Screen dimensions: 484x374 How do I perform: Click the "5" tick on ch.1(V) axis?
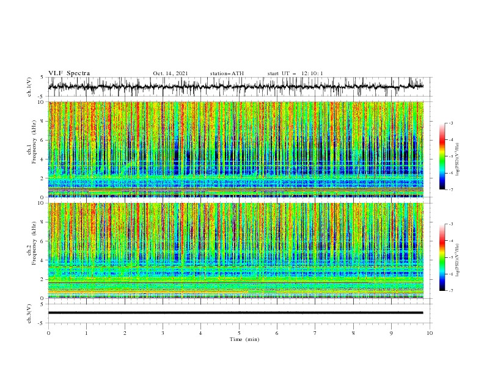pyautogui.click(x=43, y=78)
